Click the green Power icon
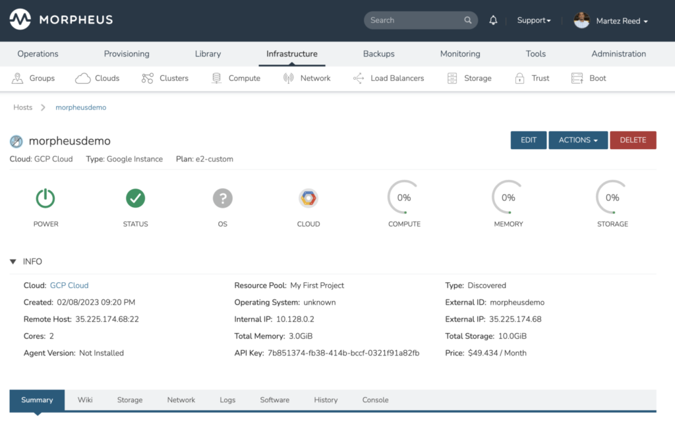Screen dimensions: 675x428 tap(45, 199)
